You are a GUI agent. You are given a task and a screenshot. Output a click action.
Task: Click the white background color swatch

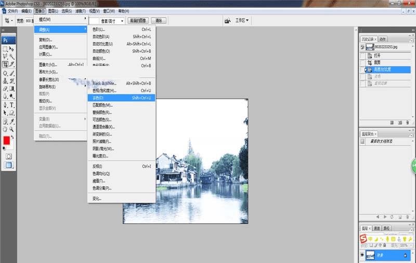(x=12, y=147)
